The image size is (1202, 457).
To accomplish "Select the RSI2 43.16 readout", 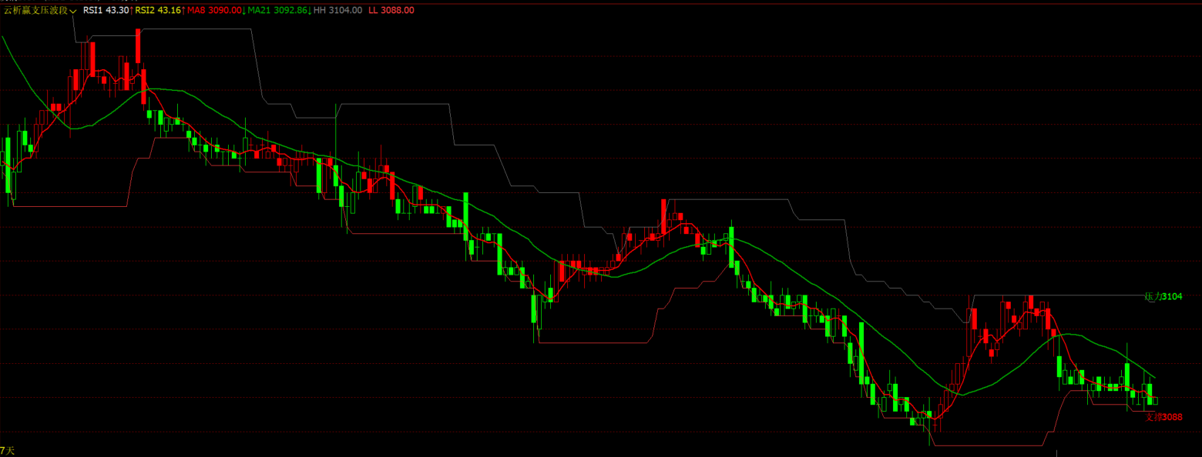I will [158, 11].
